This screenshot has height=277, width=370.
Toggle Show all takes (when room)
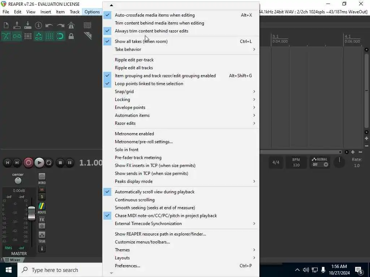181,41
